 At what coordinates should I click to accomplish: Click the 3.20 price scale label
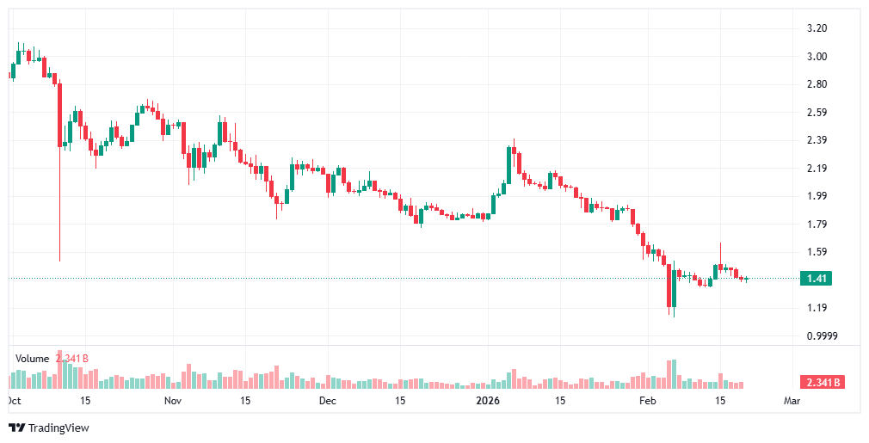[x=818, y=28]
